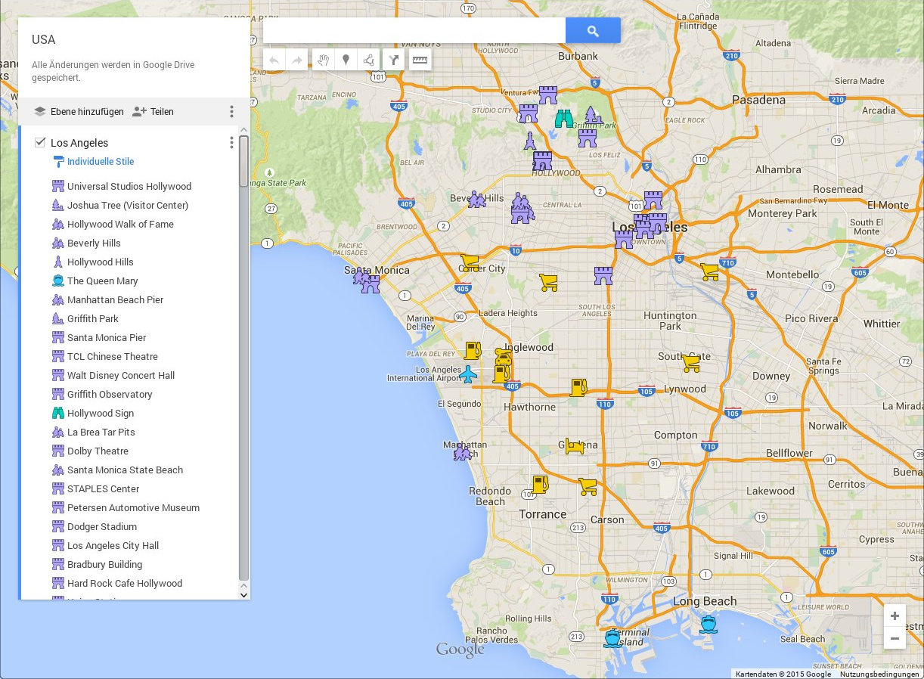Click the shopping cart marker near Culver City

click(x=470, y=263)
